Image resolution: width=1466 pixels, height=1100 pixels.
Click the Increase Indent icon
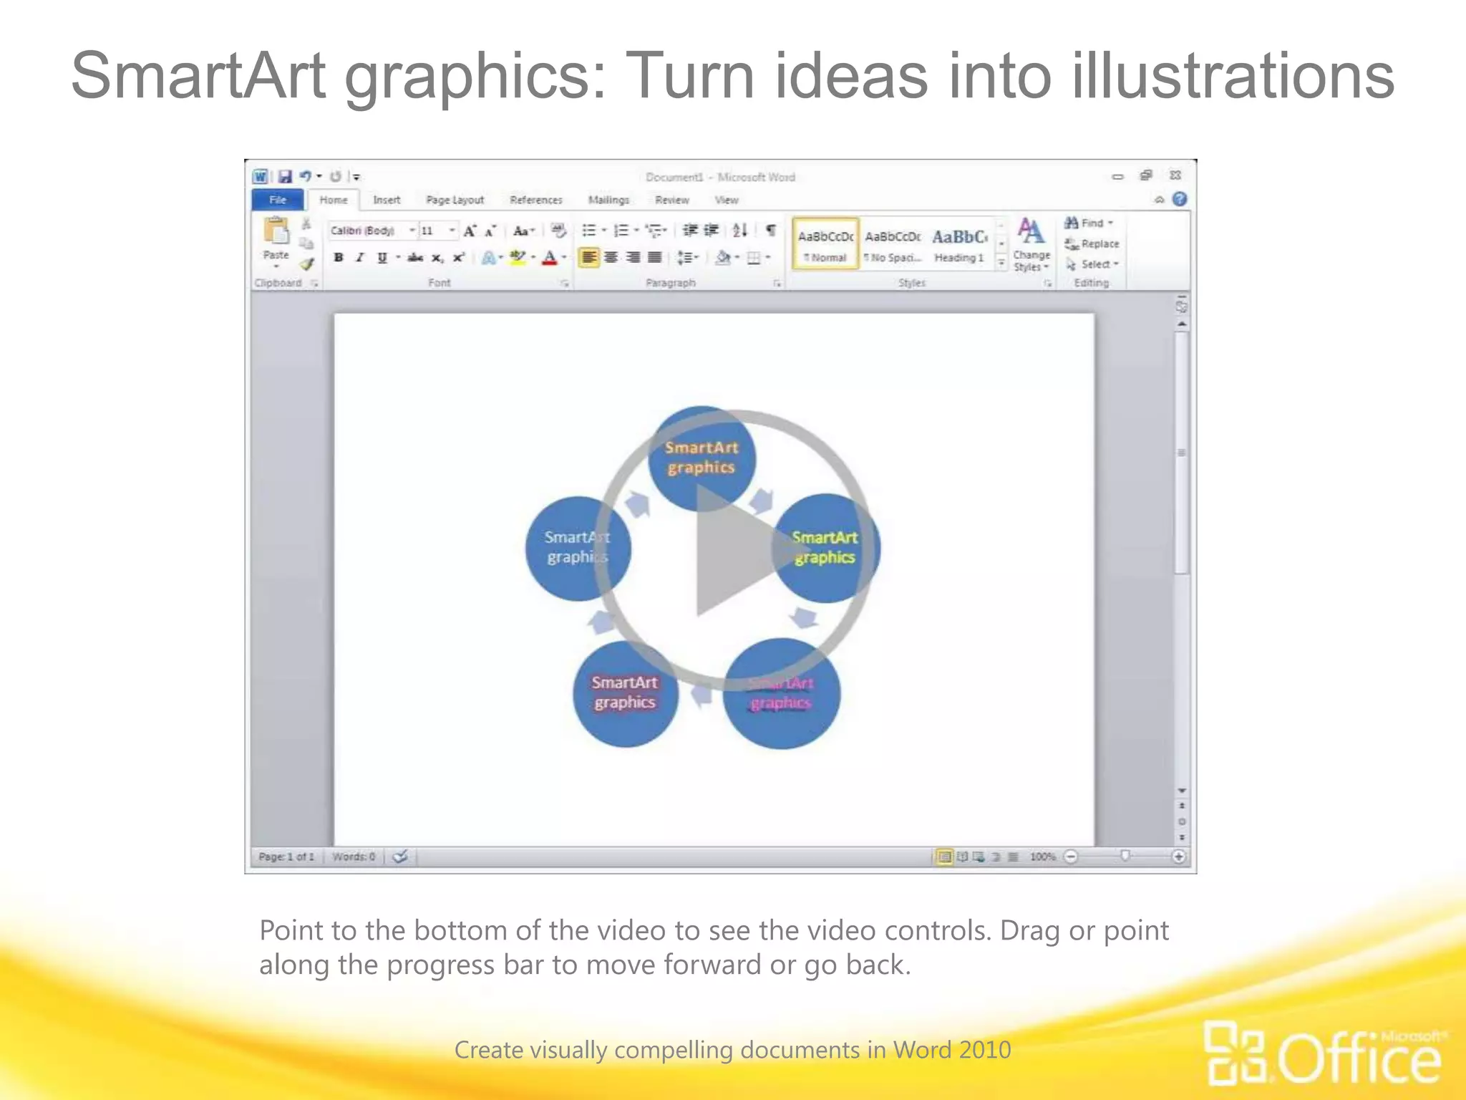point(711,231)
